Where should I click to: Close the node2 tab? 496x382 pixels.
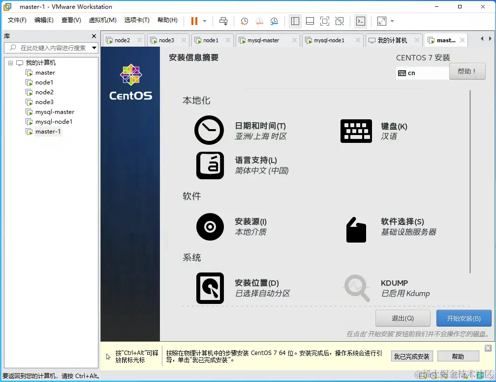click(140, 40)
